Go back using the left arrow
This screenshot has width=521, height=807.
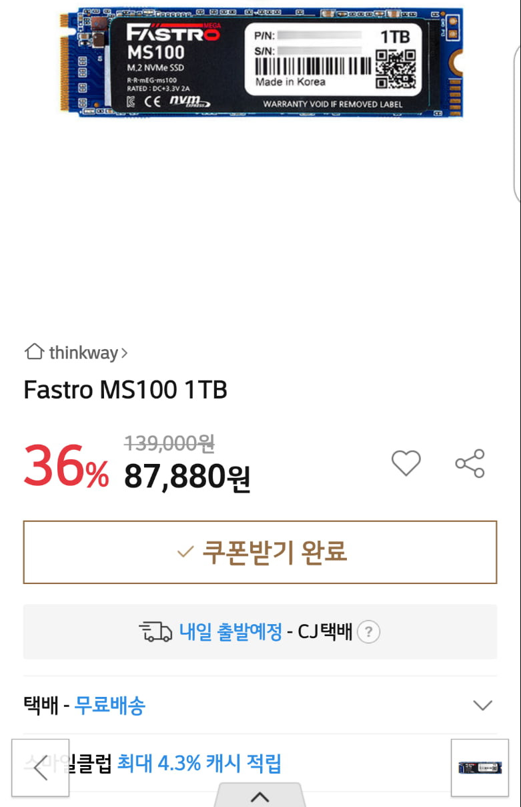[x=40, y=768]
